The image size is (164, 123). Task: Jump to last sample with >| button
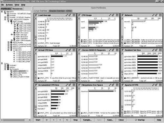click(x=67, y=120)
